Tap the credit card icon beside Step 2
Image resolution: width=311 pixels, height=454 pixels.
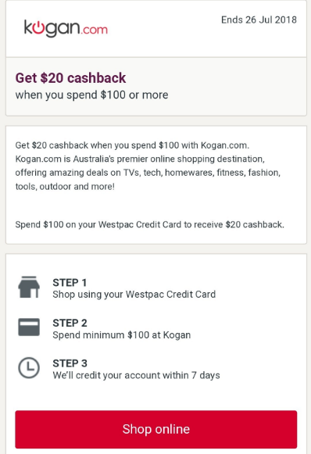click(x=29, y=327)
